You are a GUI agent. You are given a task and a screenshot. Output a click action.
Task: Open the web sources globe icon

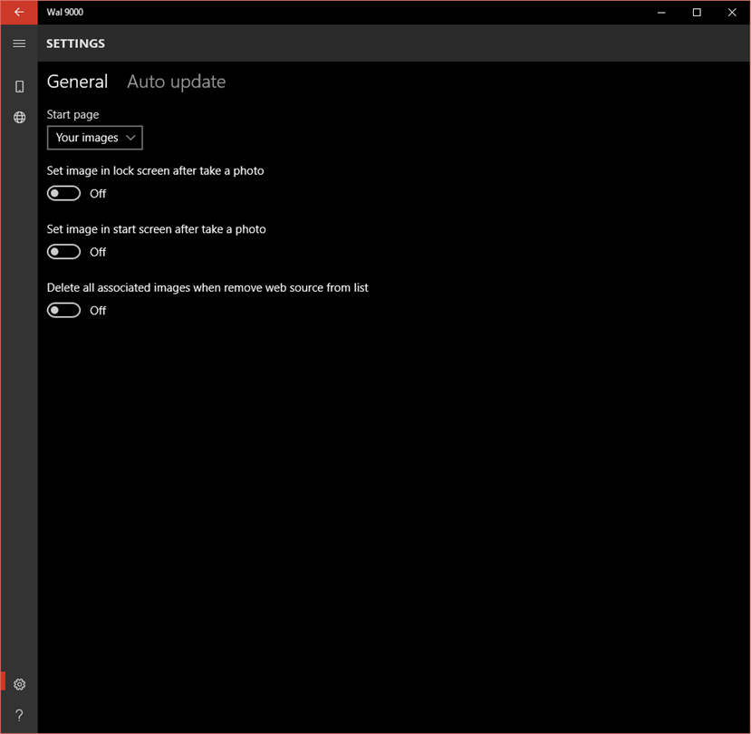click(19, 118)
